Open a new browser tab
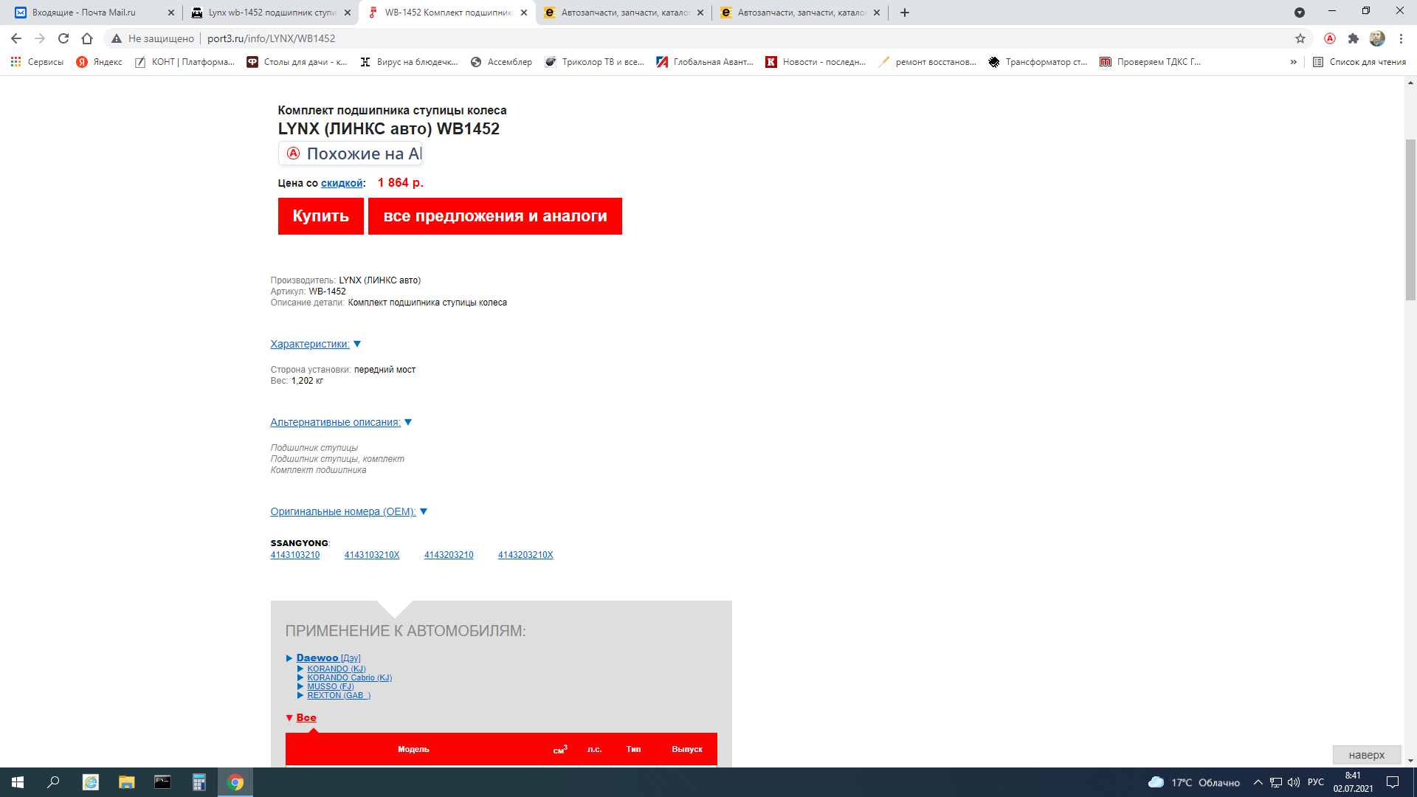 click(905, 13)
